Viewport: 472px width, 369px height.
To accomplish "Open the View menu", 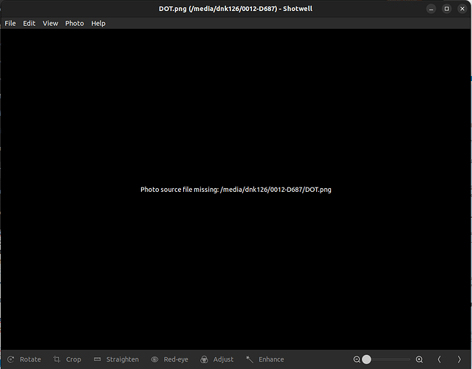I will coord(50,24).
